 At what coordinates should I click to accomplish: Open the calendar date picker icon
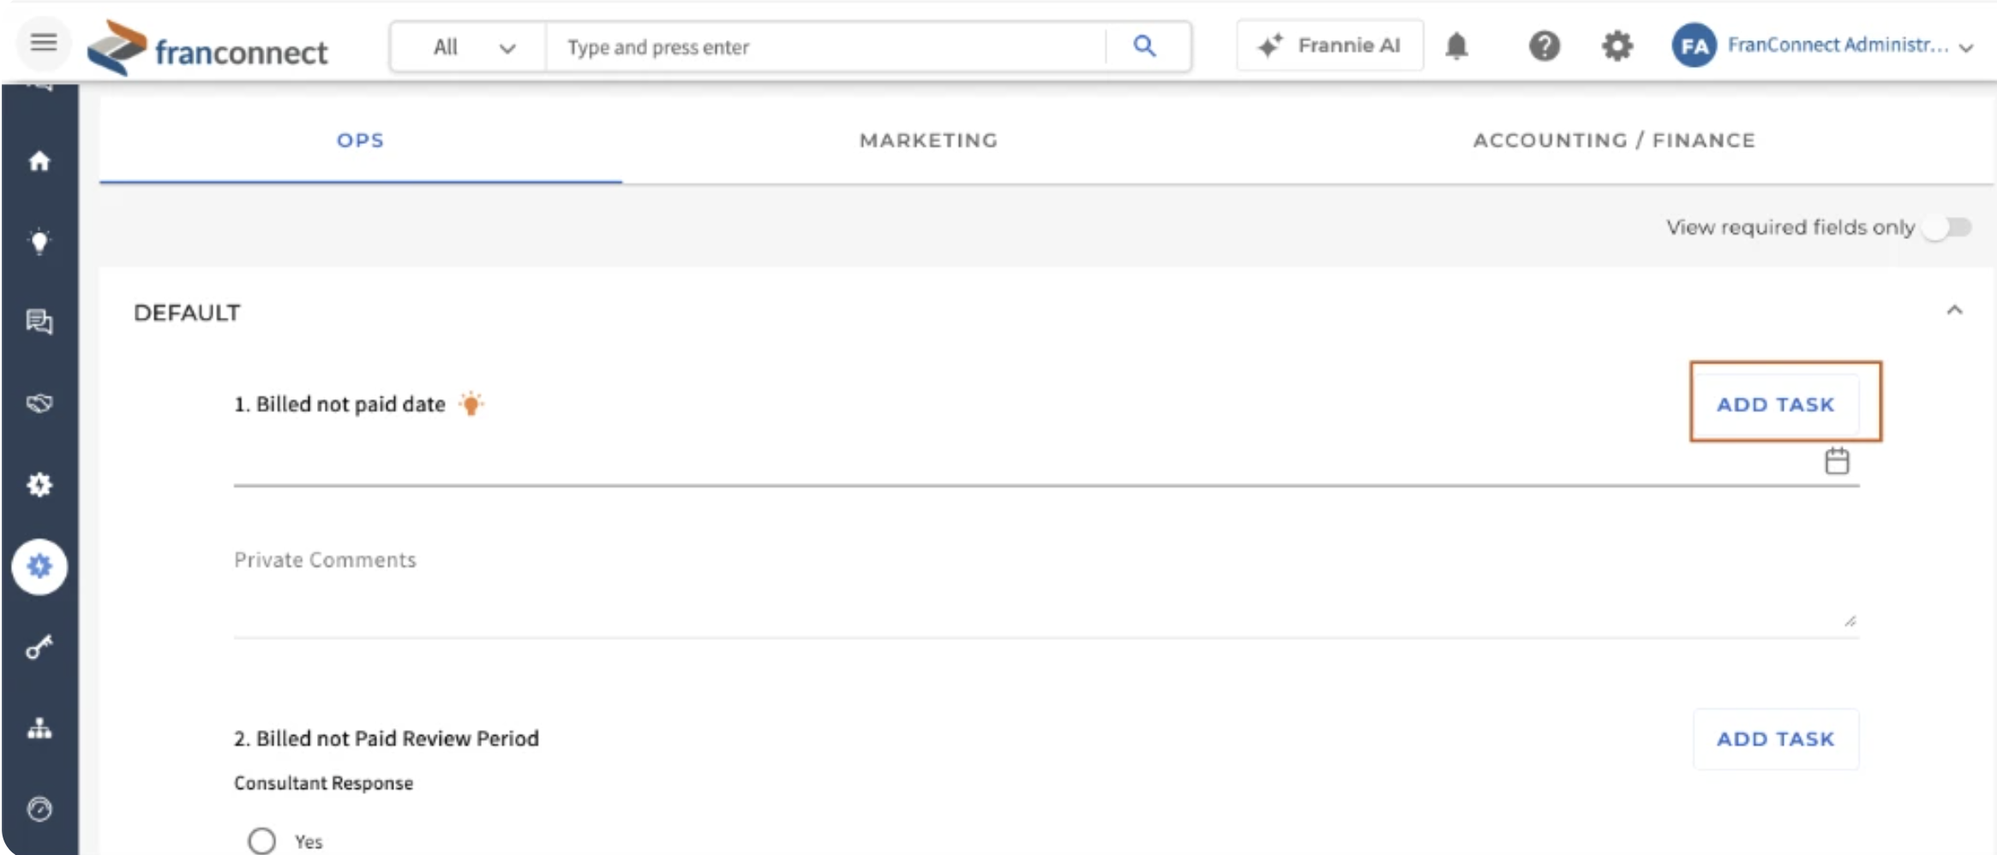[1836, 461]
